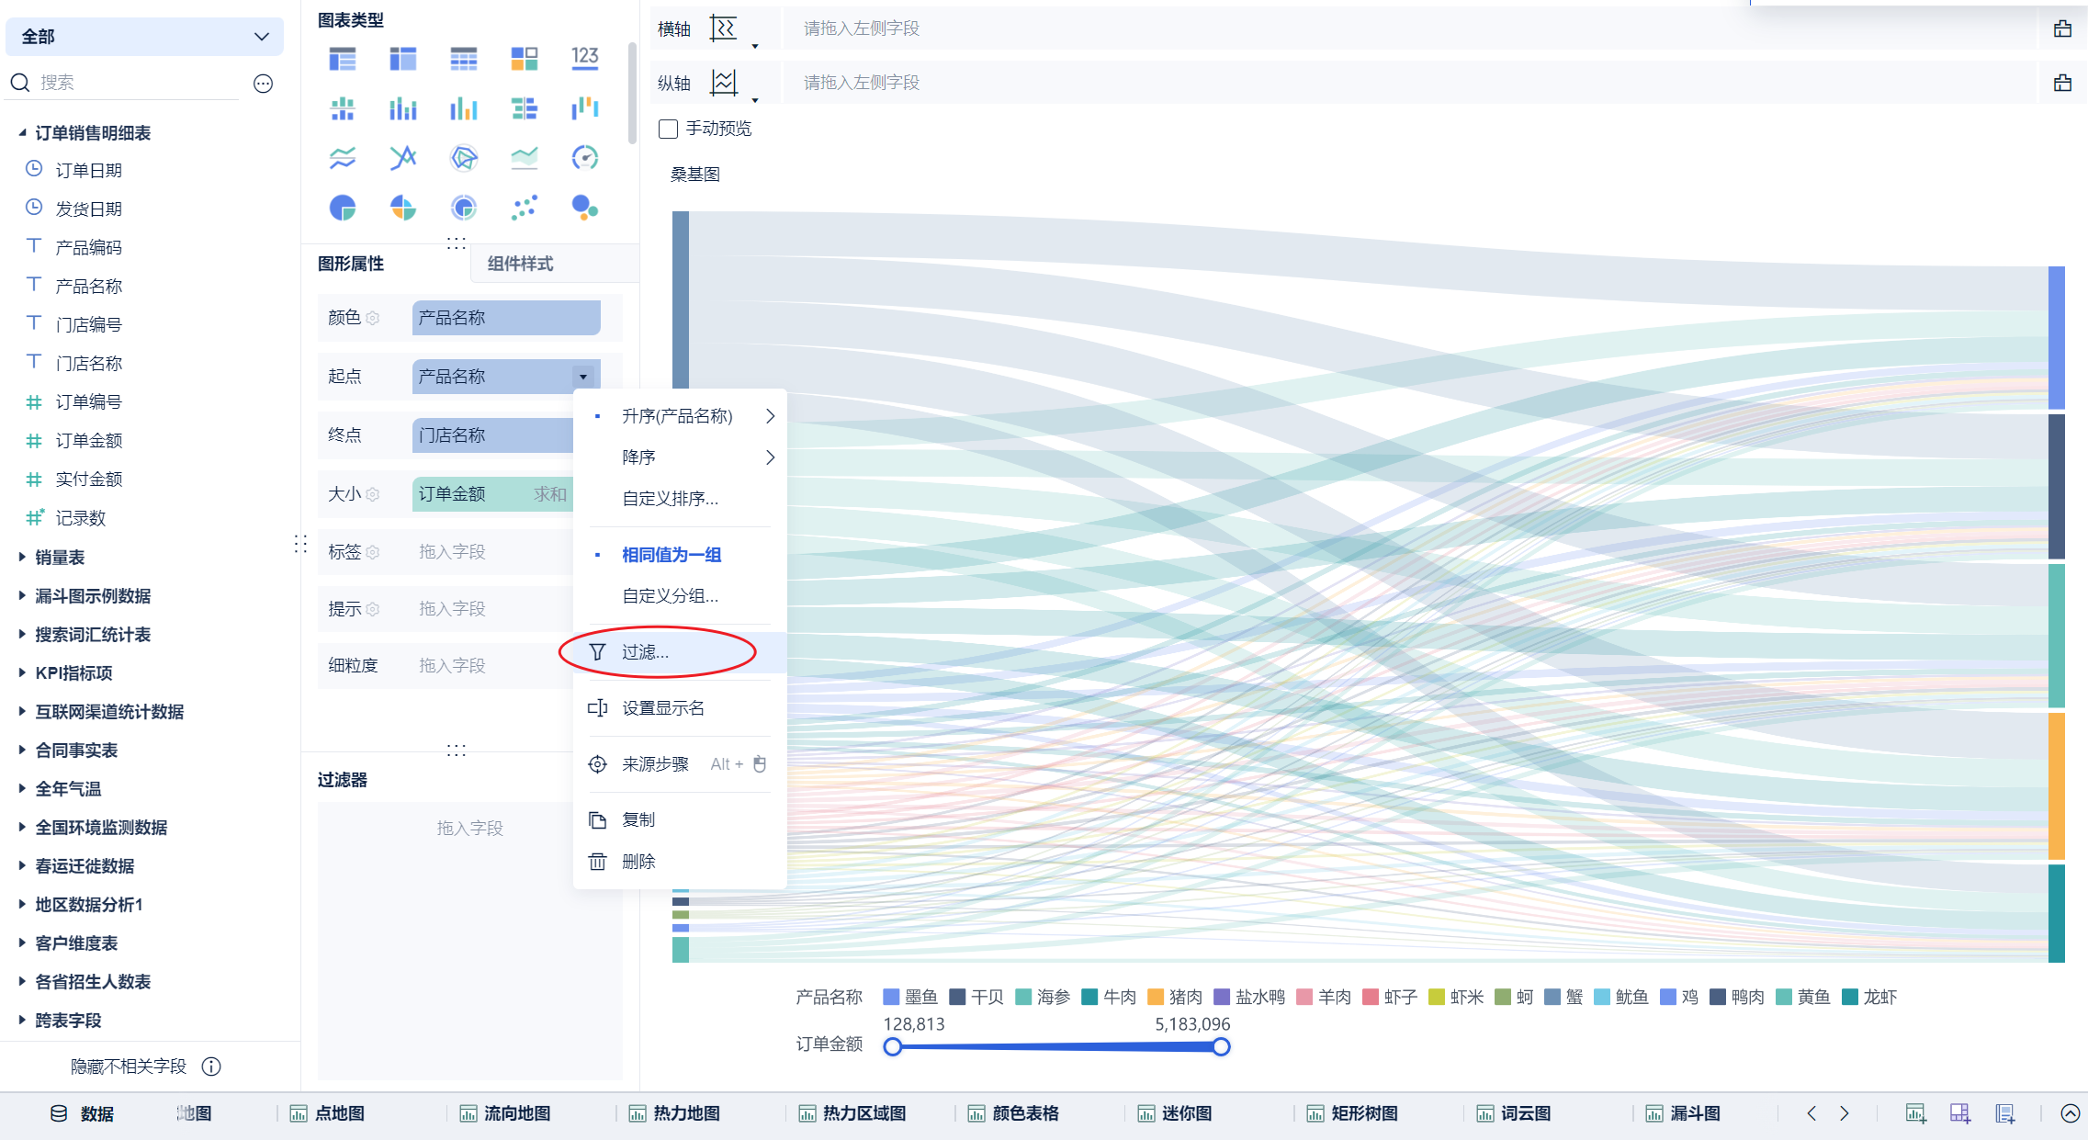Open dropdown arrow on 起点 产品名称 field

pos(583,377)
